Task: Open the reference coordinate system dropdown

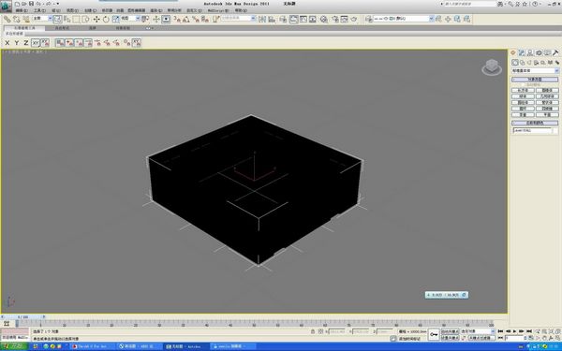Action: coord(130,19)
